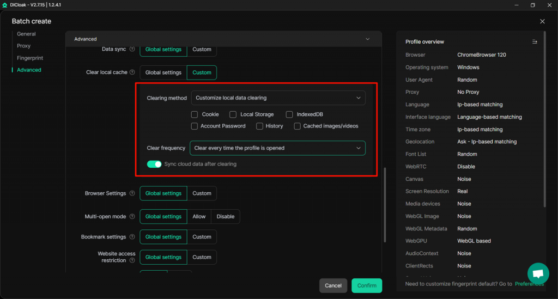Click help icon next to Data sync
558x299 pixels.
(132, 50)
